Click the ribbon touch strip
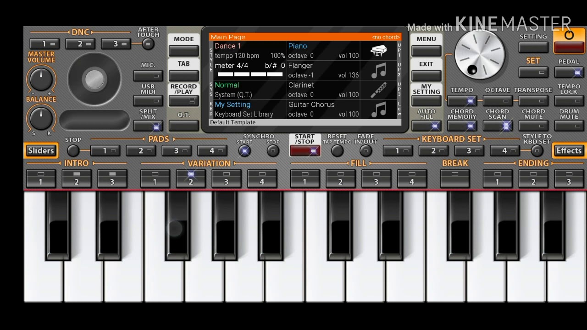The height and width of the screenshot is (330, 587). click(x=94, y=120)
